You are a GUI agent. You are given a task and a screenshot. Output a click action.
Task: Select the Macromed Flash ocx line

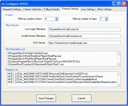pyautogui.click(x=36, y=64)
